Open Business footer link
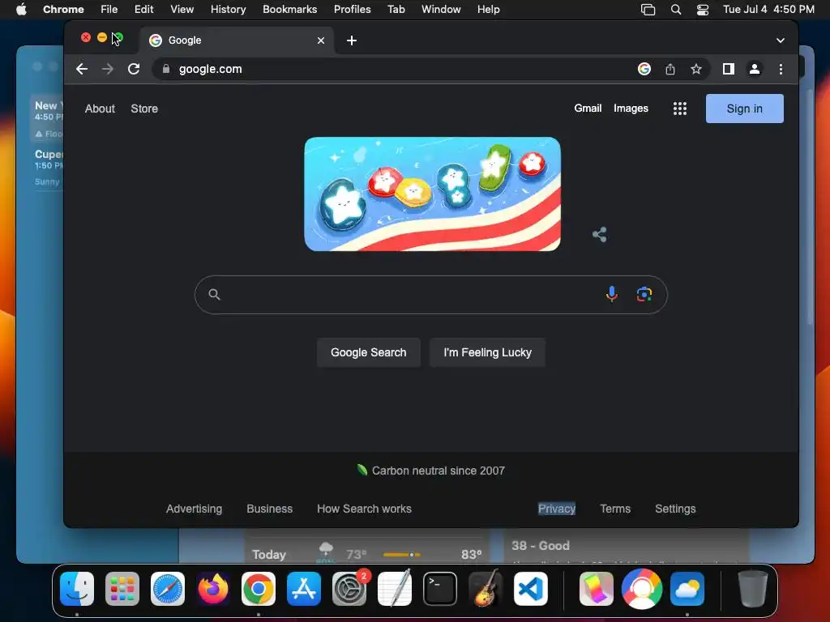The image size is (830, 622). tap(269, 509)
